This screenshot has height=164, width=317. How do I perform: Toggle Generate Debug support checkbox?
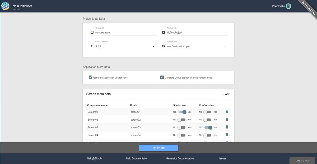click(162, 78)
